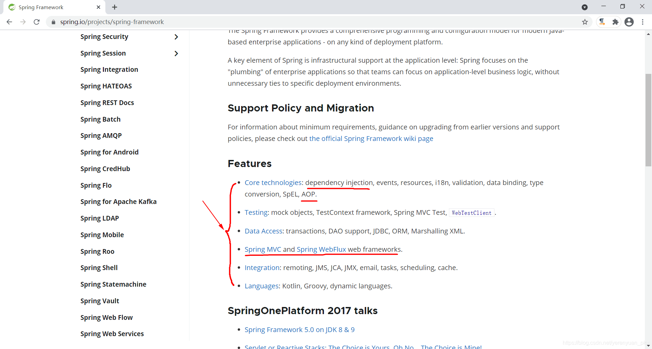The image size is (652, 349).
Task: Expand the Spring Security submenu arrow
Action: (x=176, y=37)
